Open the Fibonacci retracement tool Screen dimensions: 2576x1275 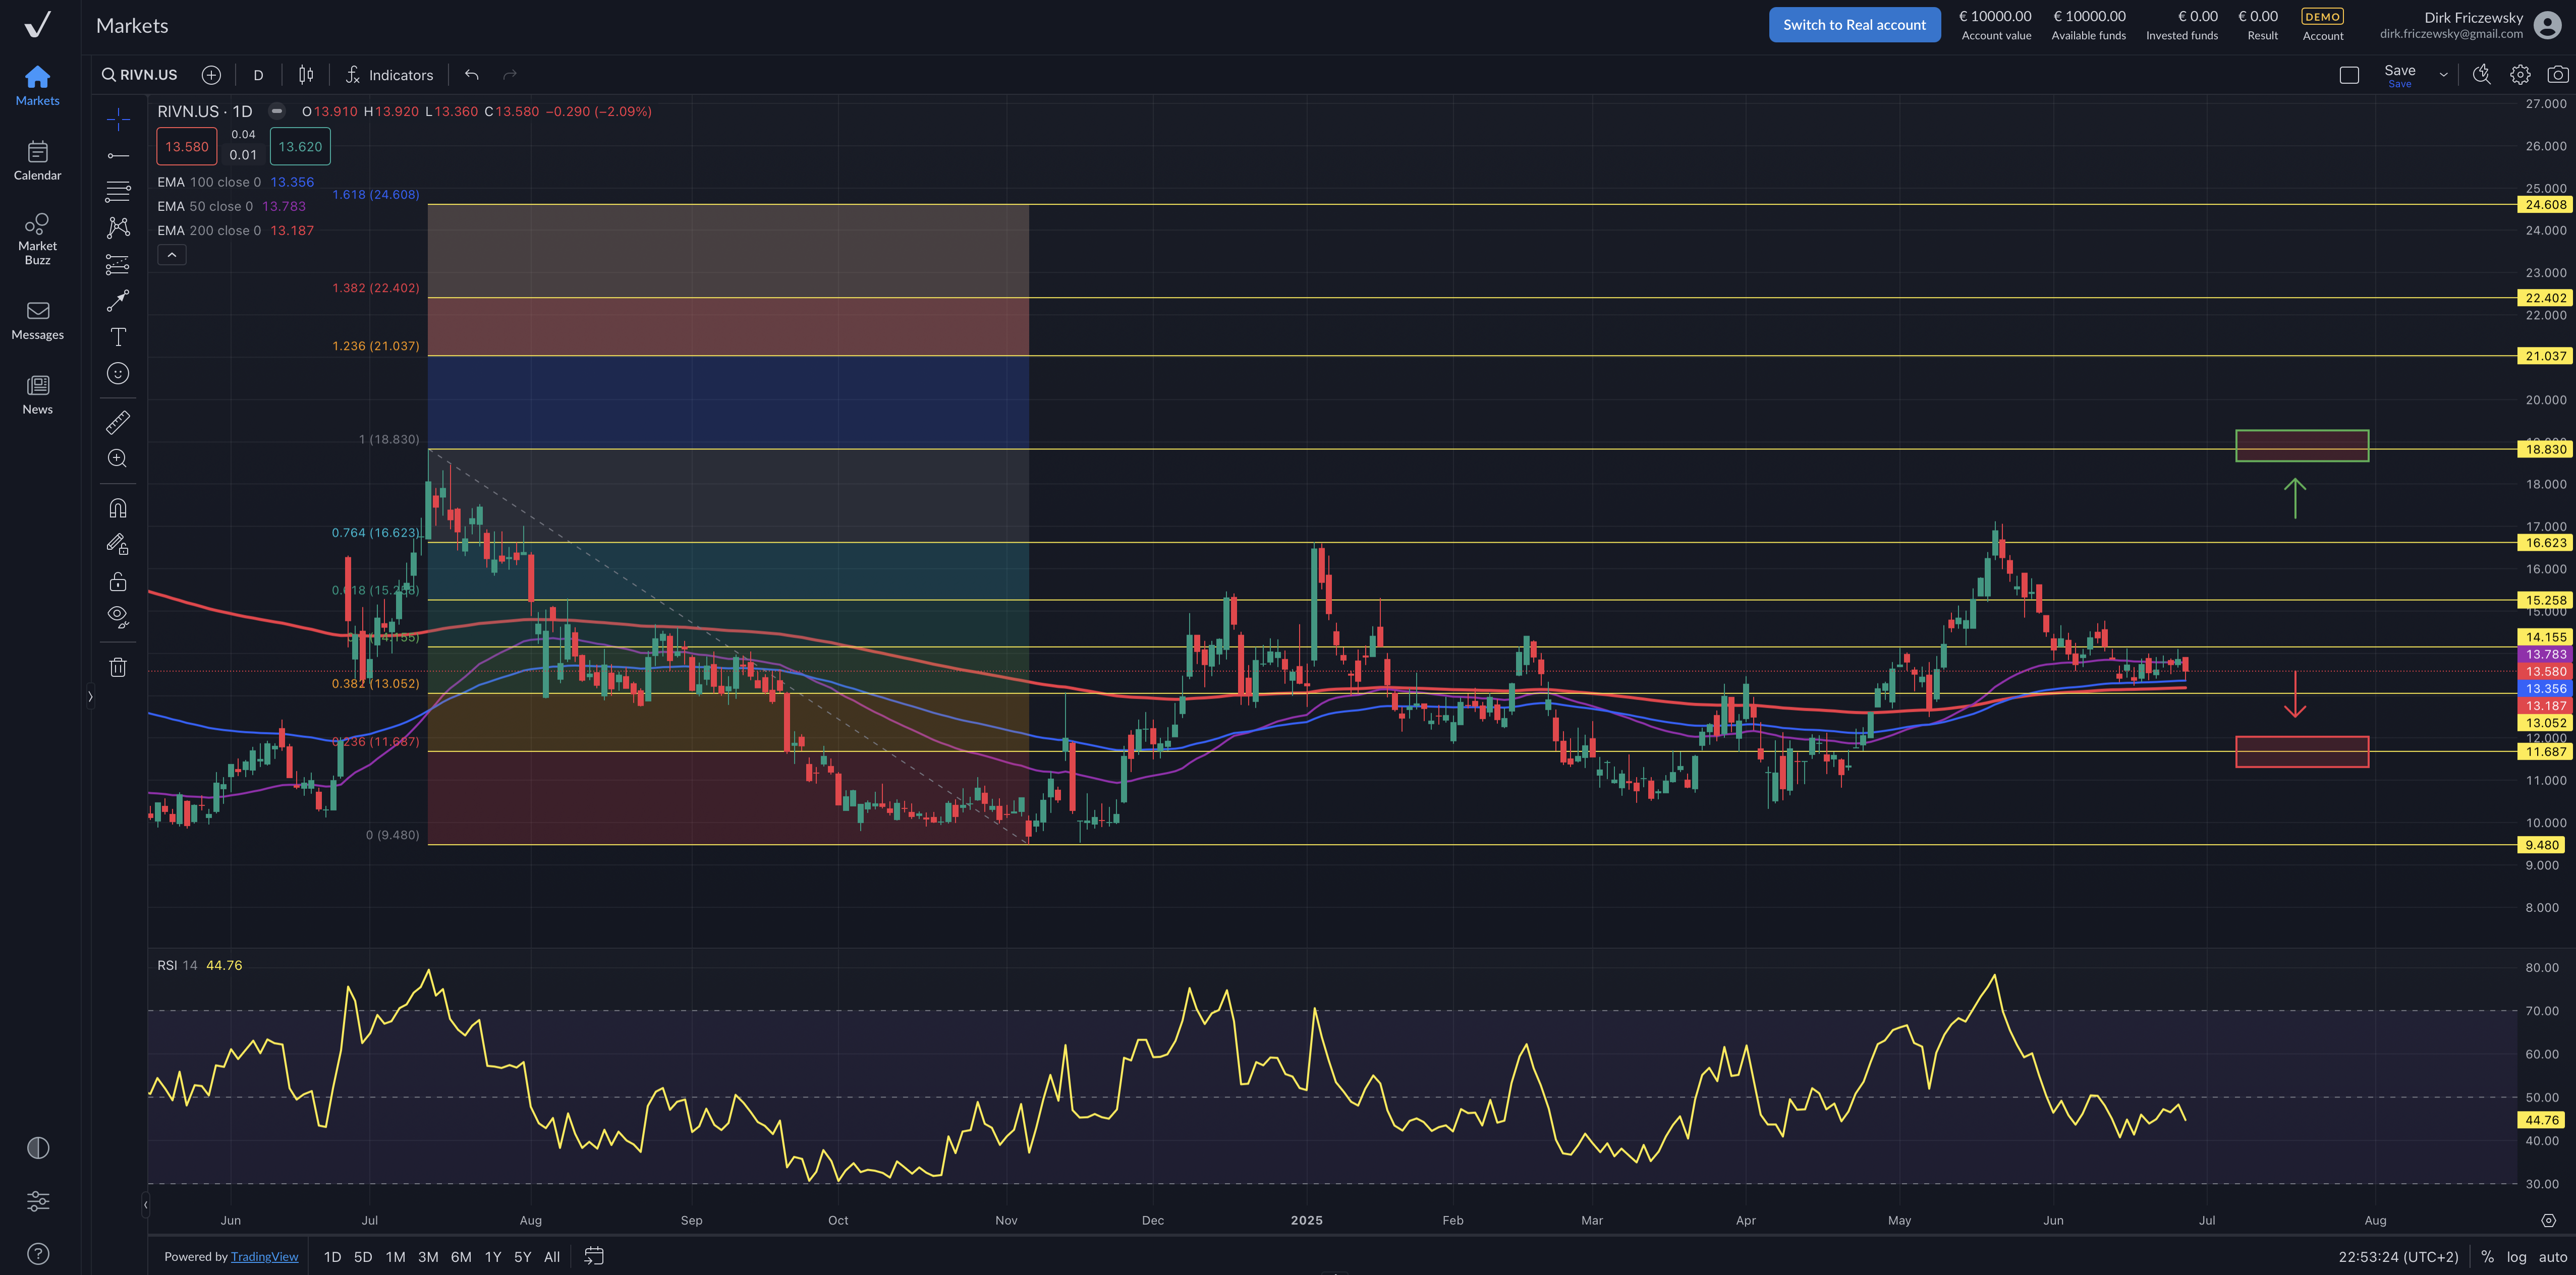pyautogui.click(x=118, y=191)
